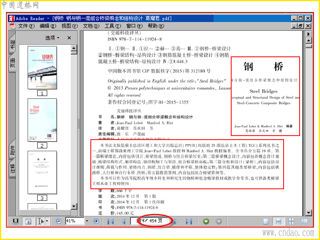Open the zoom percentage dropdown arrow
This screenshot has width=320, height=240.
pos(87,221)
